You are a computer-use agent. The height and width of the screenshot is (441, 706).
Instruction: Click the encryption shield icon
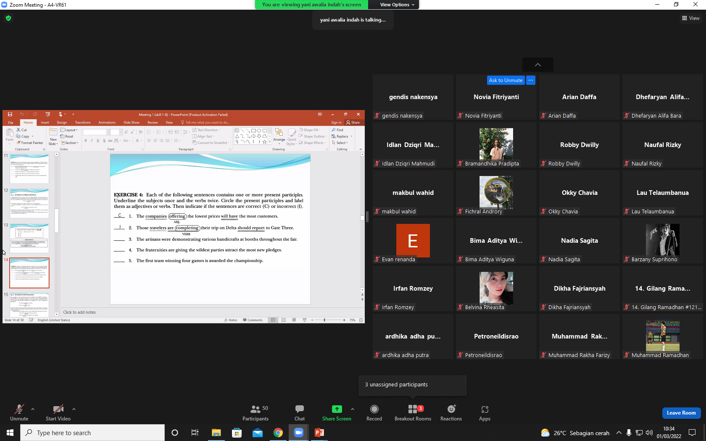click(x=8, y=18)
